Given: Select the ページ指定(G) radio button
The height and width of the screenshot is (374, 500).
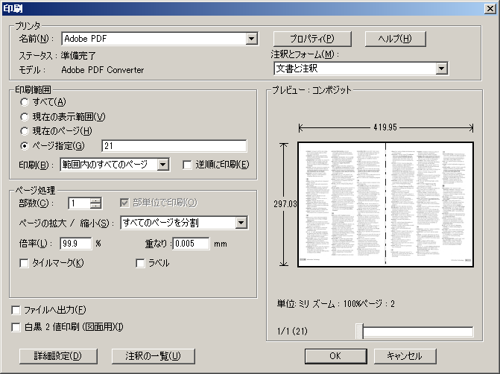Looking at the screenshot, I should [x=25, y=145].
